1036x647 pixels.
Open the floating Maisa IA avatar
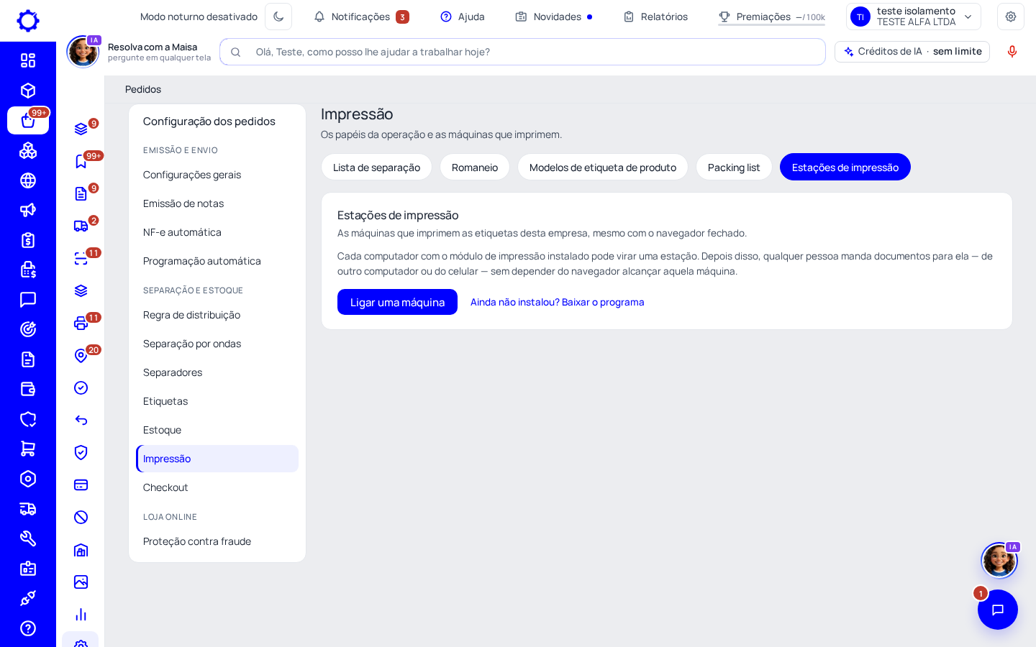point(999,560)
